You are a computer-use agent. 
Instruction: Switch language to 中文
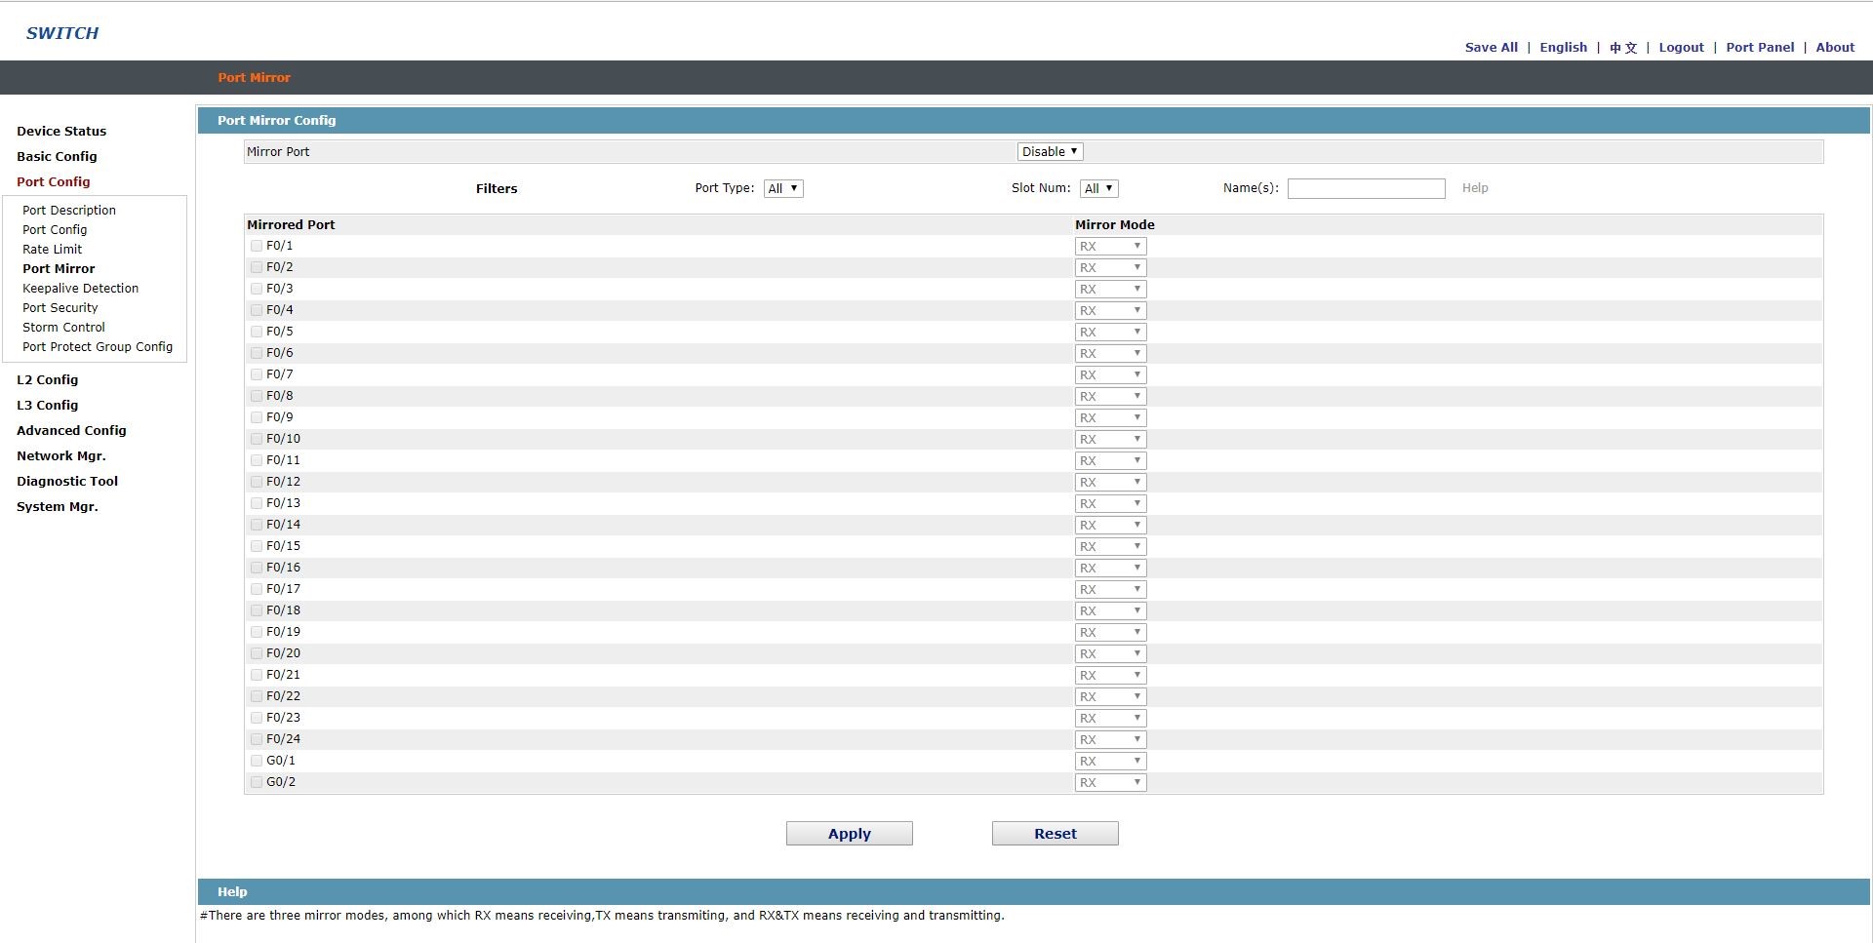tap(1622, 48)
